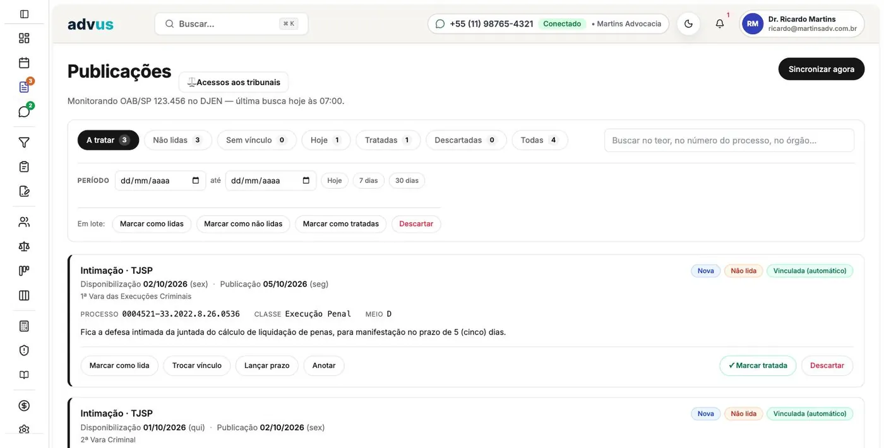Open the scales of justice sidebar icon
This screenshot has height=448, width=884.
point(24,246)
